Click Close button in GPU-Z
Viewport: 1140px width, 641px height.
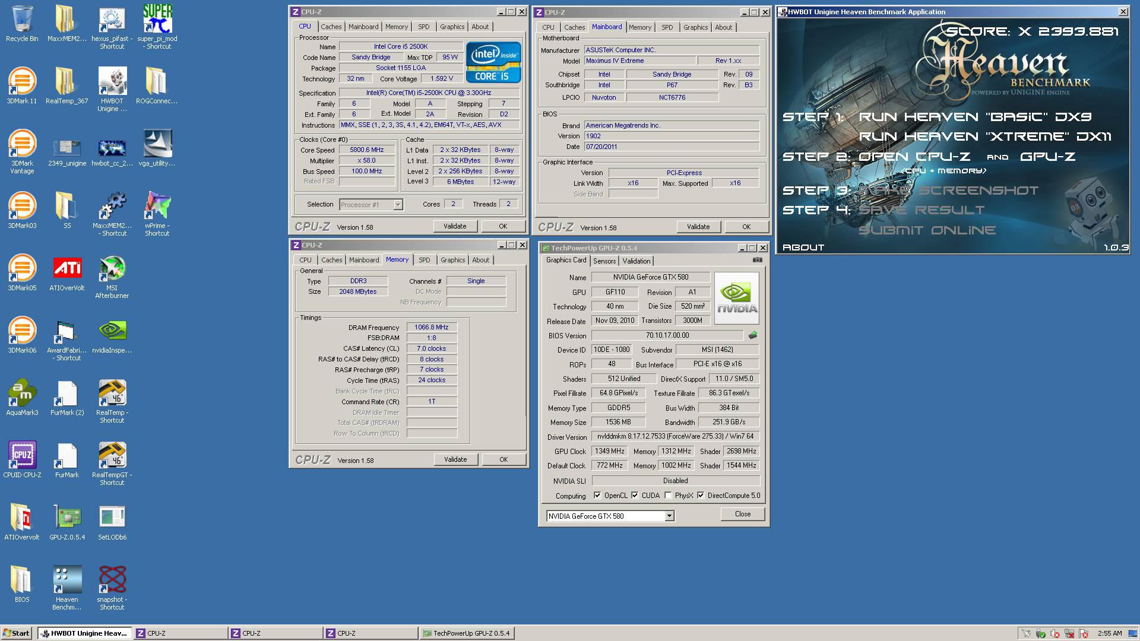coord(743,514)
